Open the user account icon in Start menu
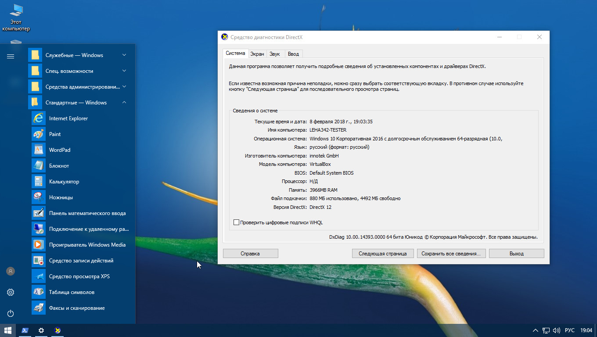This screenshot has width=597, height=337. 11,271
